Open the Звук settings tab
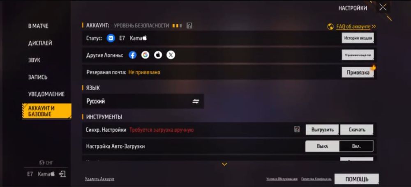This screenshot has height=187, width=411. pyautogui.click(x=35, y=60)
